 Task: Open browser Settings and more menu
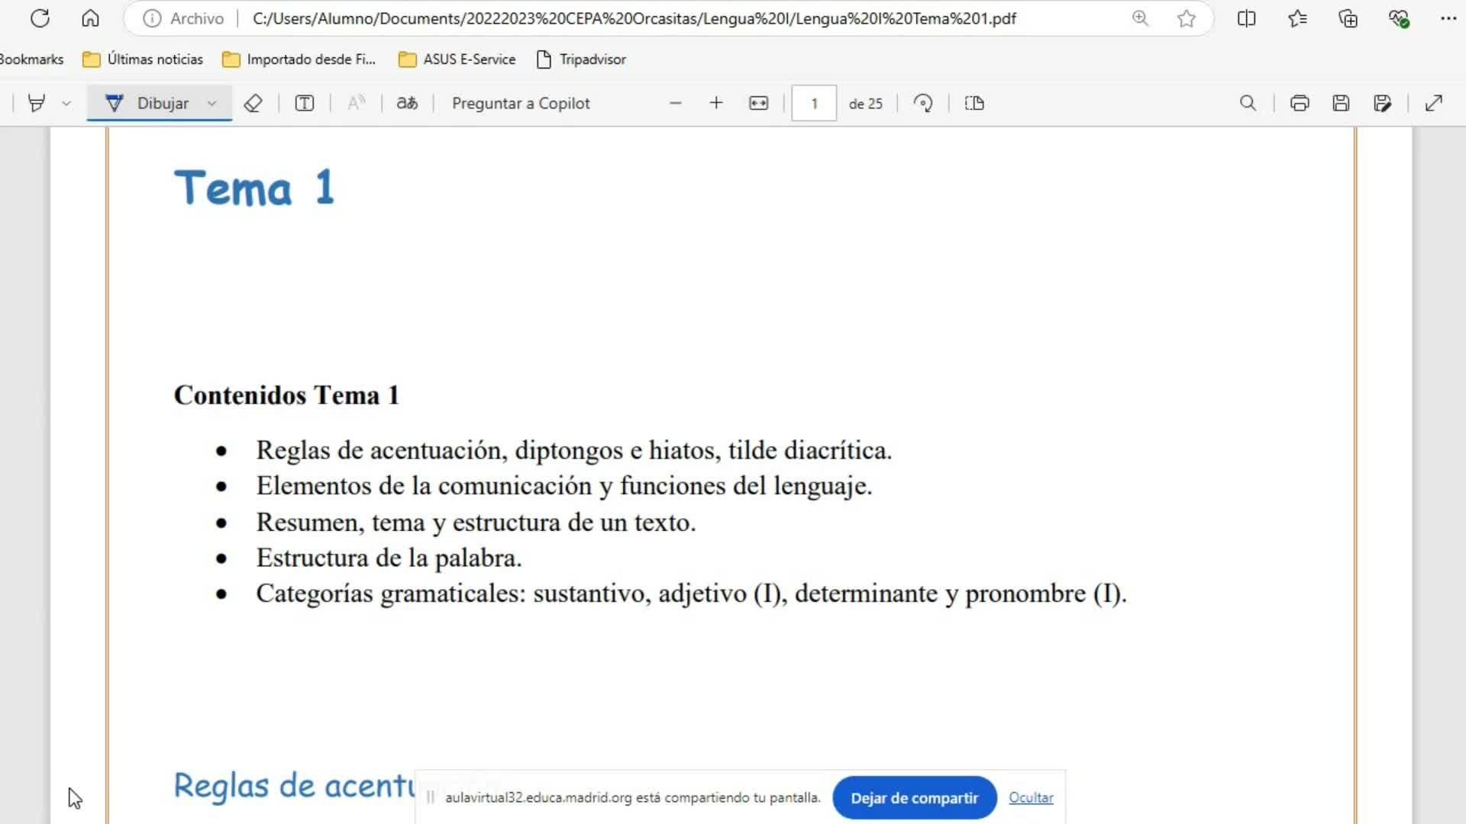tap(1448, 18)
